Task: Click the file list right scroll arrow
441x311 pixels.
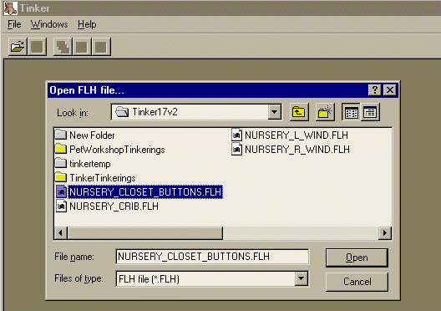Action: tap(385, 233)
